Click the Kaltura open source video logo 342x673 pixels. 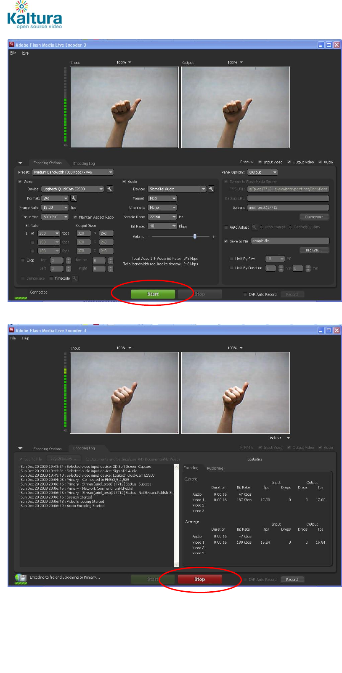tap(35, 15)
